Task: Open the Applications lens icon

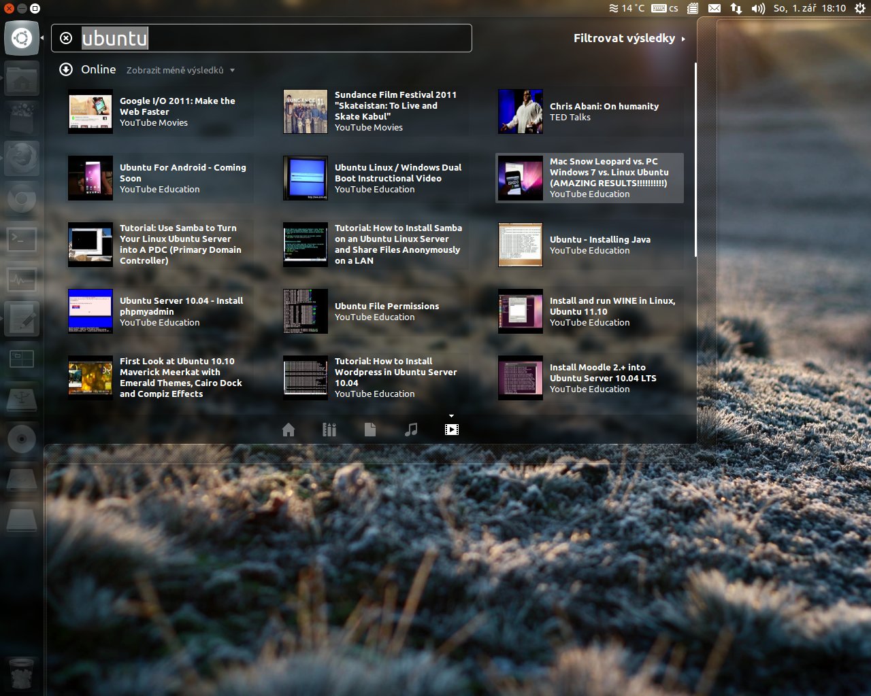Action: tap(329, 430)
